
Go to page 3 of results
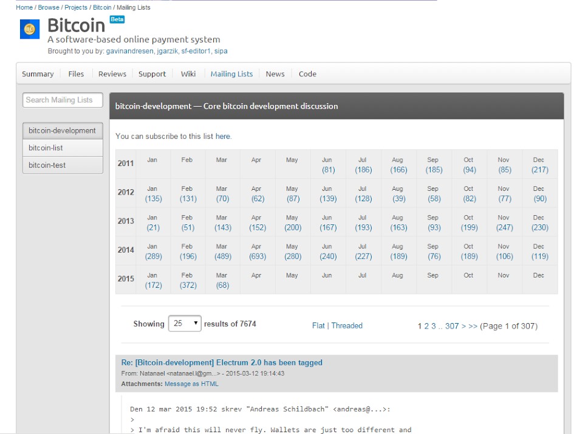[434, 326]
